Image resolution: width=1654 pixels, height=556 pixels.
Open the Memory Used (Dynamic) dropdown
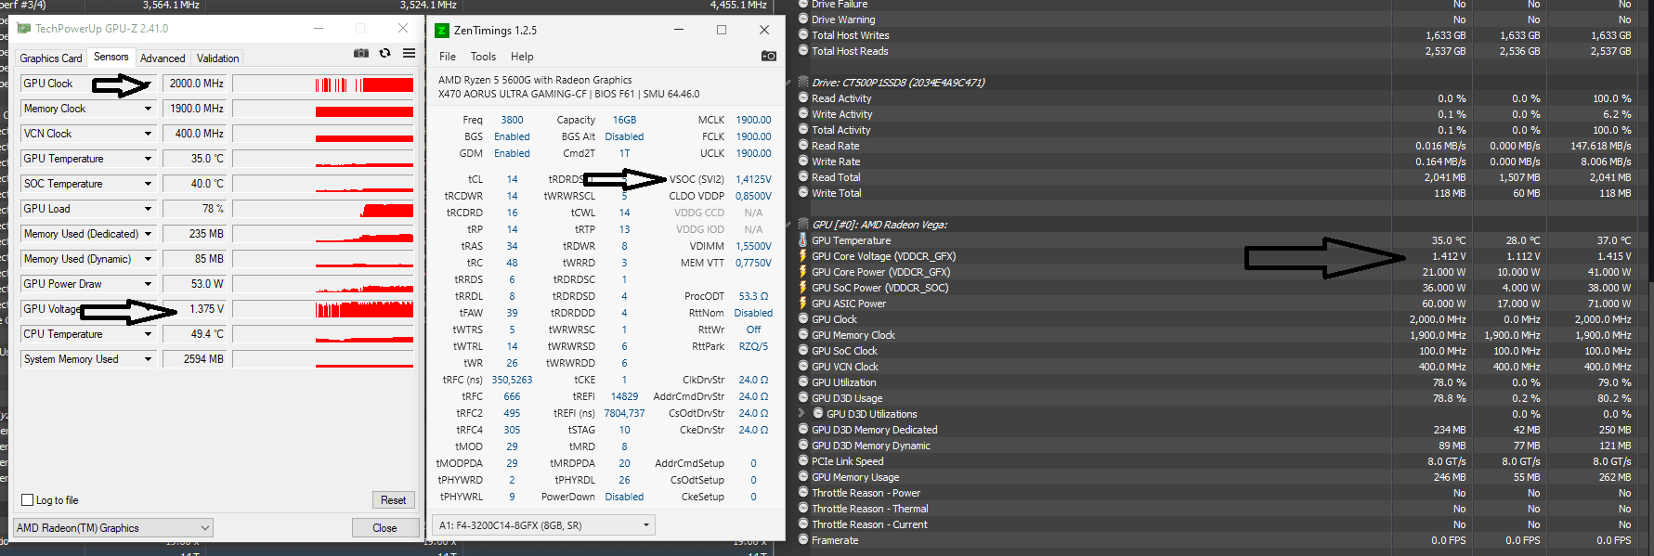point(148,259)
